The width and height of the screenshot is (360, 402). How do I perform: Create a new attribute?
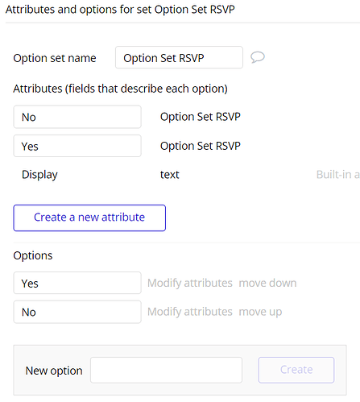tap(89, 218)
